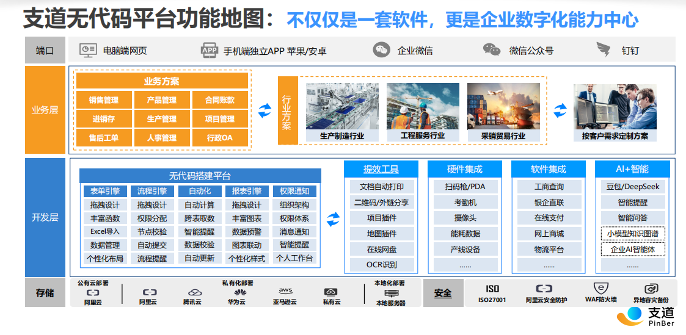
Task: Open the 按客户需求定制方案 team photo
Action: [615, 107]
